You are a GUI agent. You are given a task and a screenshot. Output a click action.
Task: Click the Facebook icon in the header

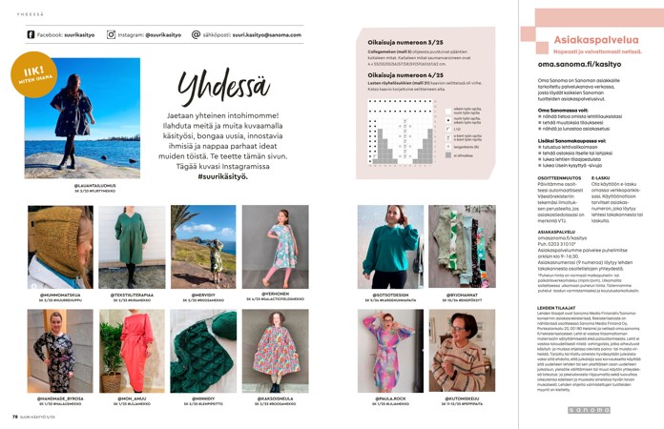point(31,34)
